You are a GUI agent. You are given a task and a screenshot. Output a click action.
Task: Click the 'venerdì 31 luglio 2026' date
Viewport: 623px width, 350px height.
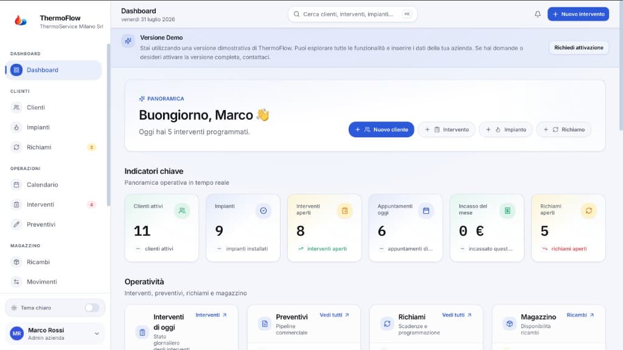pyautogui.click(x=148, y=19)
